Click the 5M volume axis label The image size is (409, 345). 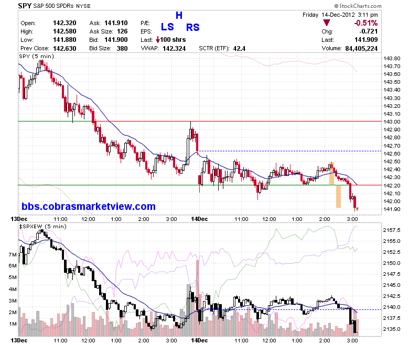(13, 277)
